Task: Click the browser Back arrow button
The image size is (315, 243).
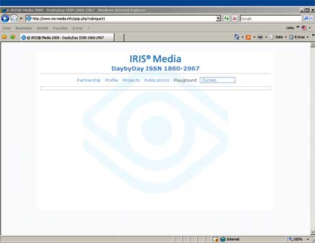Action: coord(5,19)
